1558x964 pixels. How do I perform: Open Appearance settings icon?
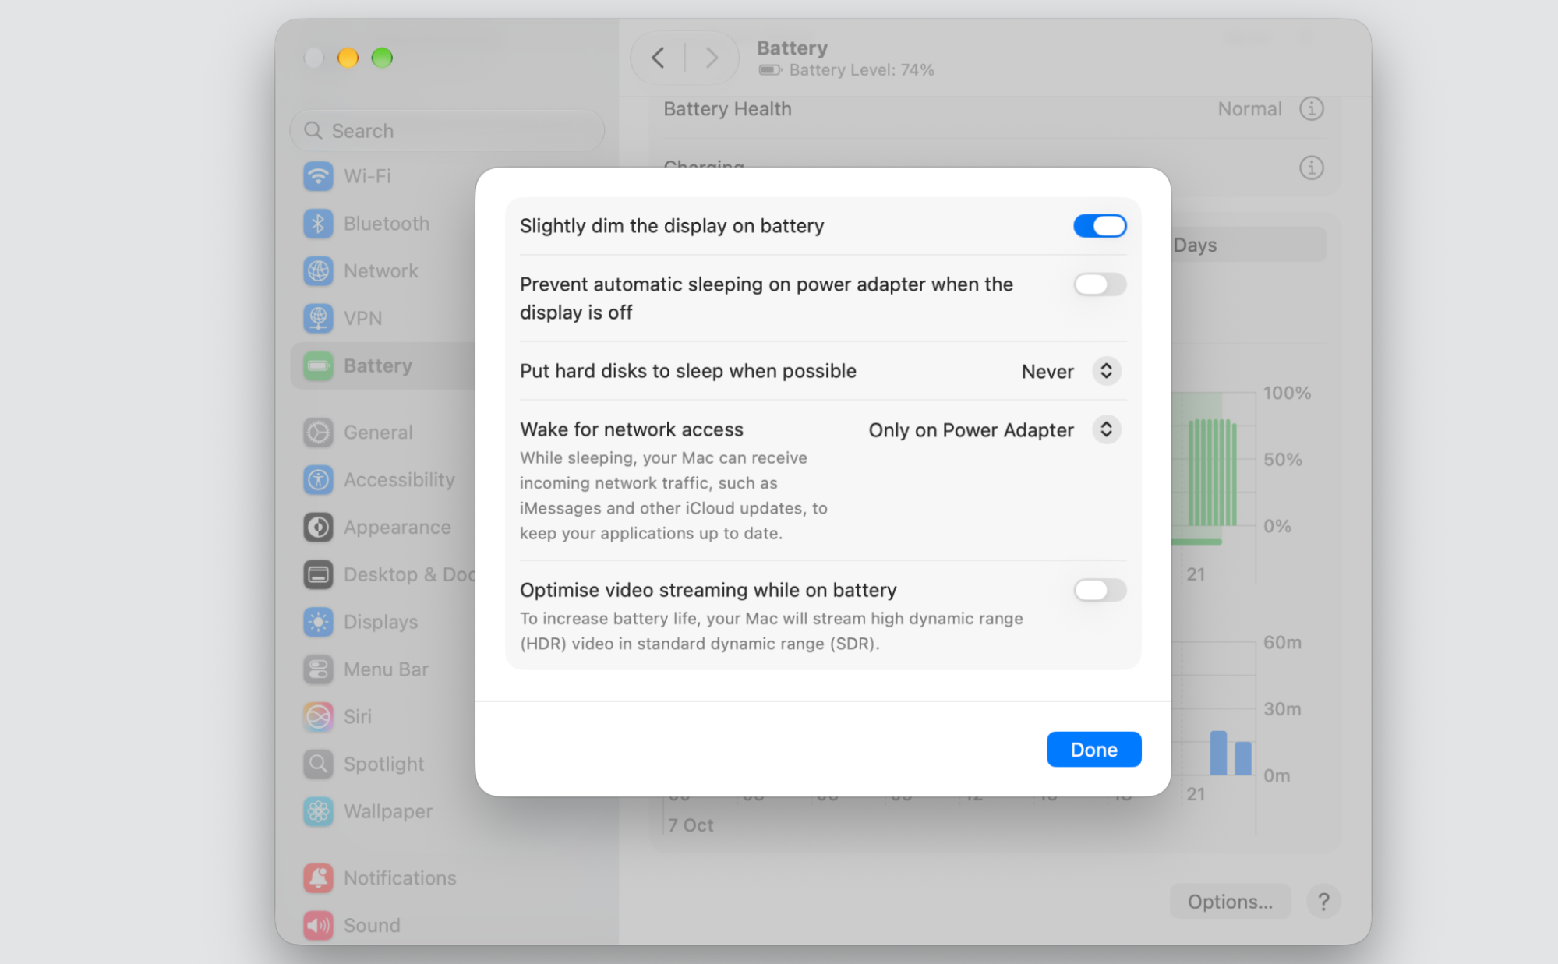[318, 528]
